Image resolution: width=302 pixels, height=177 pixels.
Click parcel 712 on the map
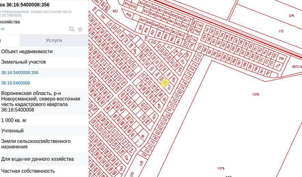(x=198, y=56)
